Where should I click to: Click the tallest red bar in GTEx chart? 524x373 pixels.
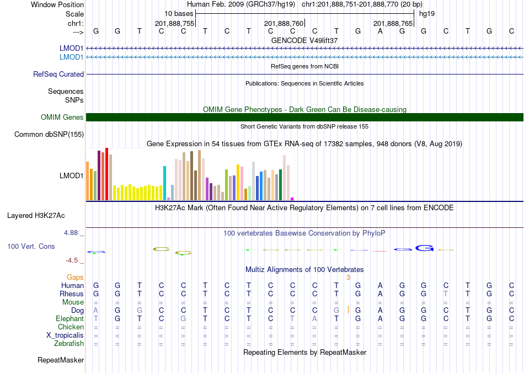(106, 174)
